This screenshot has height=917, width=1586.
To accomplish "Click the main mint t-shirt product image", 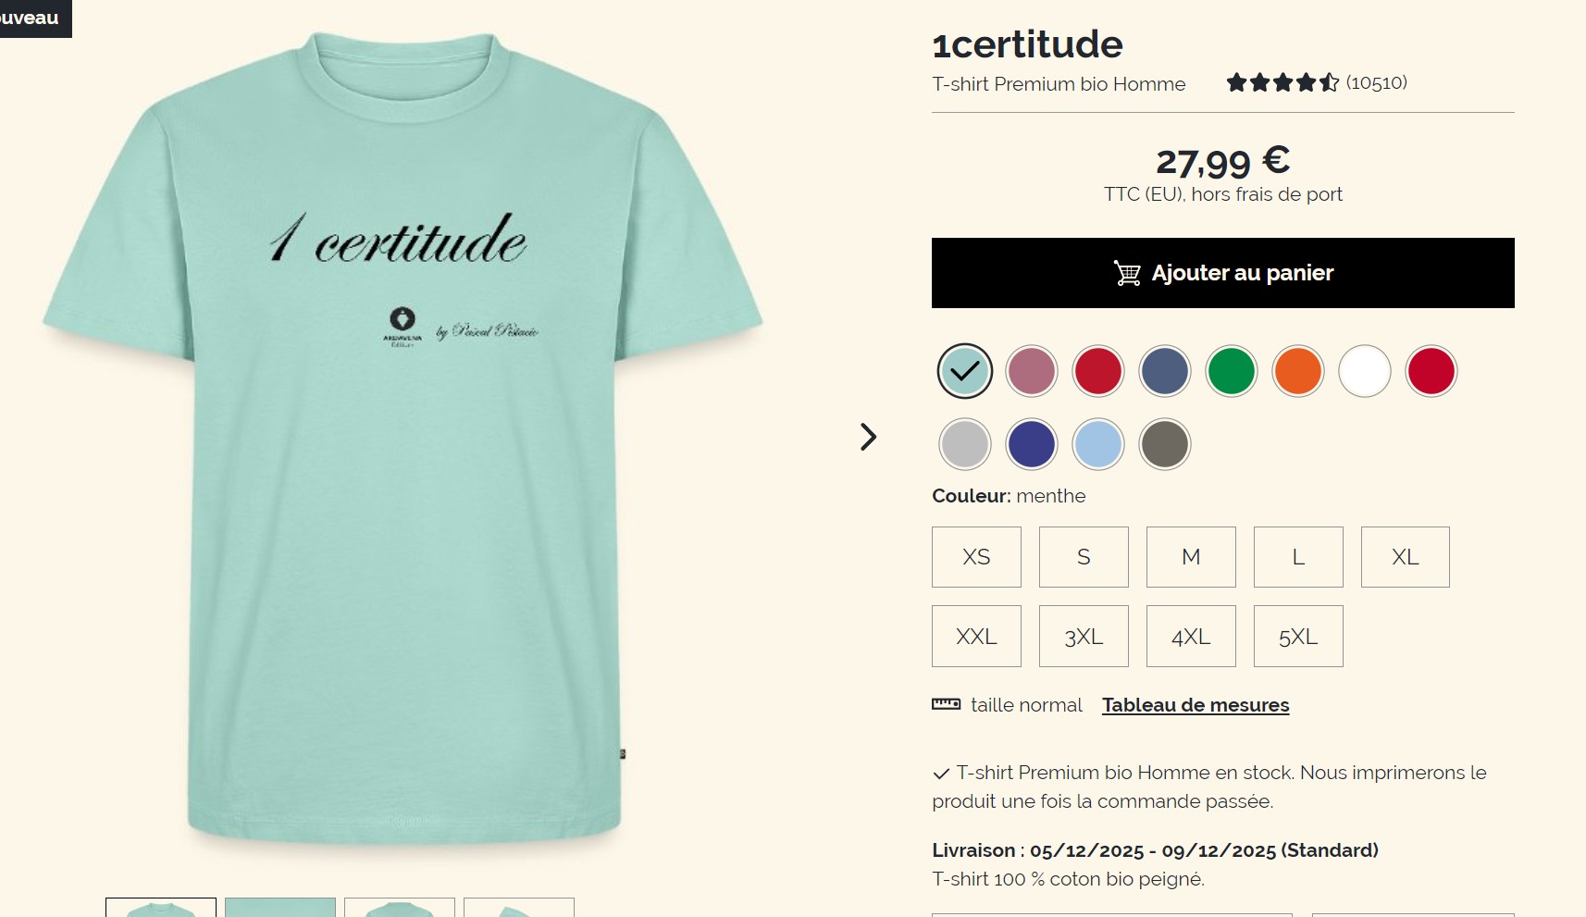I will tap(403, 440).
